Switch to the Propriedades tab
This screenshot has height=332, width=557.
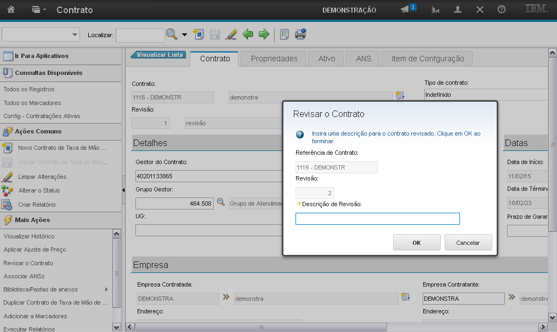pos(274,59)
